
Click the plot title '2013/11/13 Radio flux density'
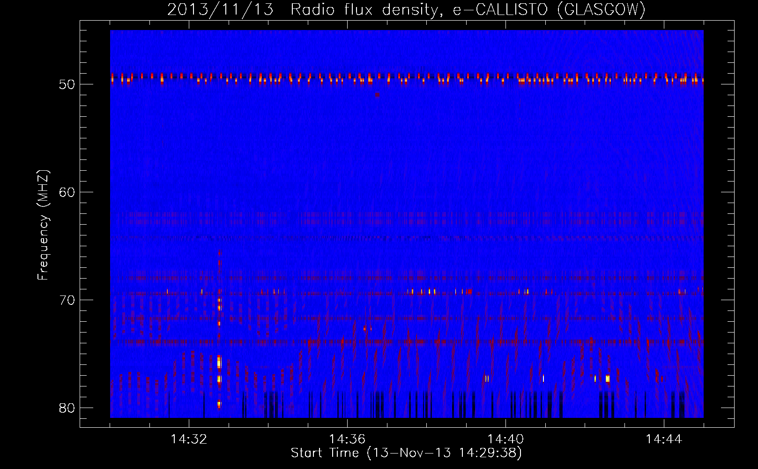tap(304, 10)
